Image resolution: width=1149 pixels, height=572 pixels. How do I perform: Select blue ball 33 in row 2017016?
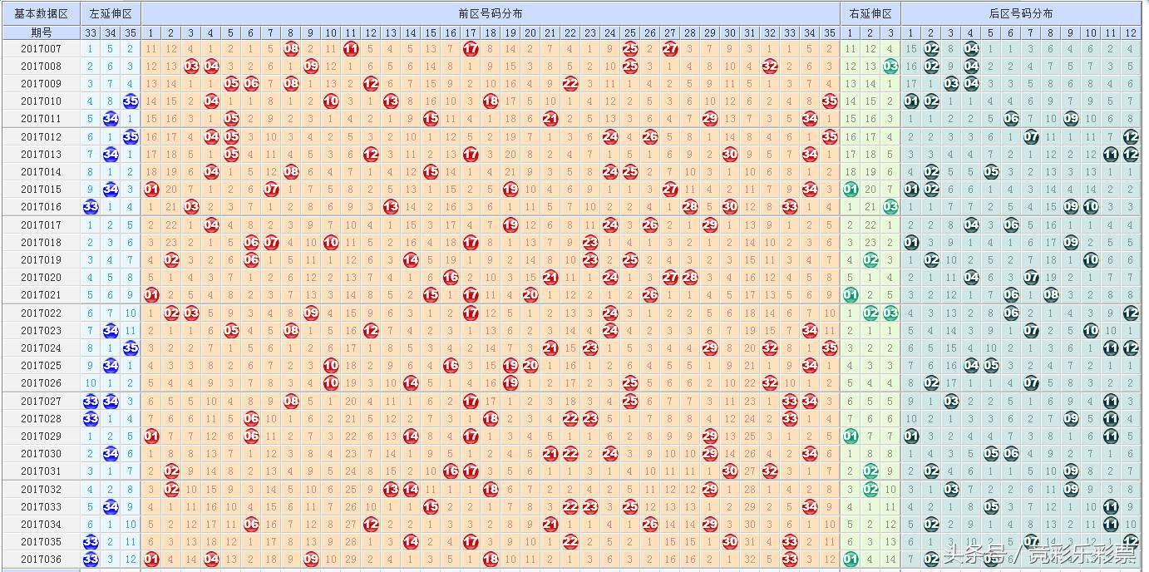[x=91, y=207]
